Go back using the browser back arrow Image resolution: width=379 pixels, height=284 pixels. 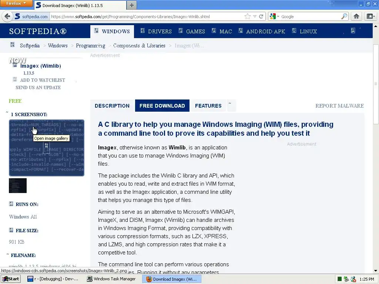click(x=7, y=16)
